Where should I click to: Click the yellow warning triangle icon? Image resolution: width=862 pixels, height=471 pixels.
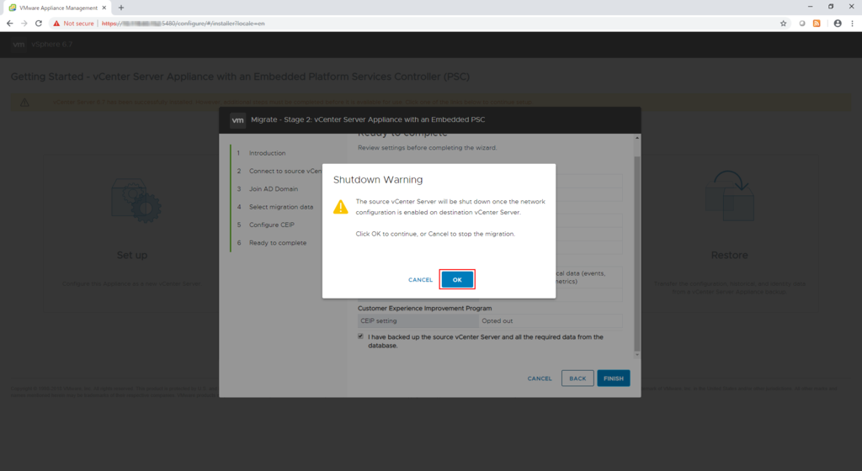341,207
